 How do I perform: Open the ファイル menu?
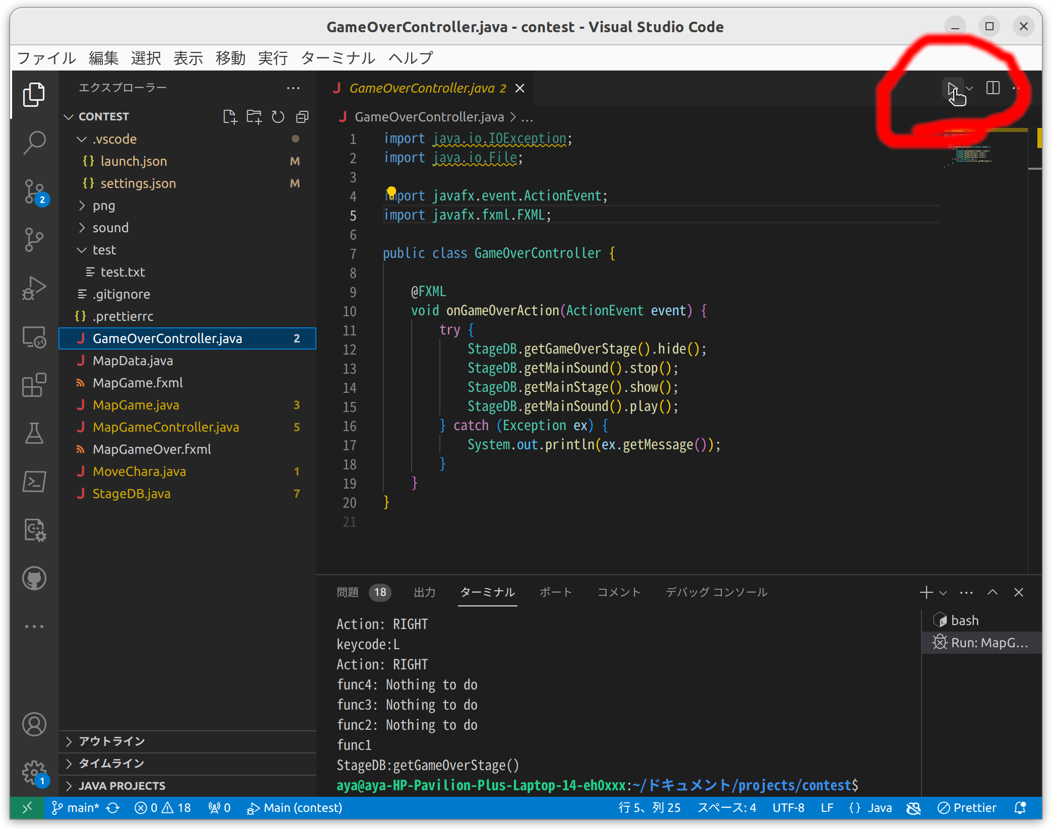[x=46, y=58]
